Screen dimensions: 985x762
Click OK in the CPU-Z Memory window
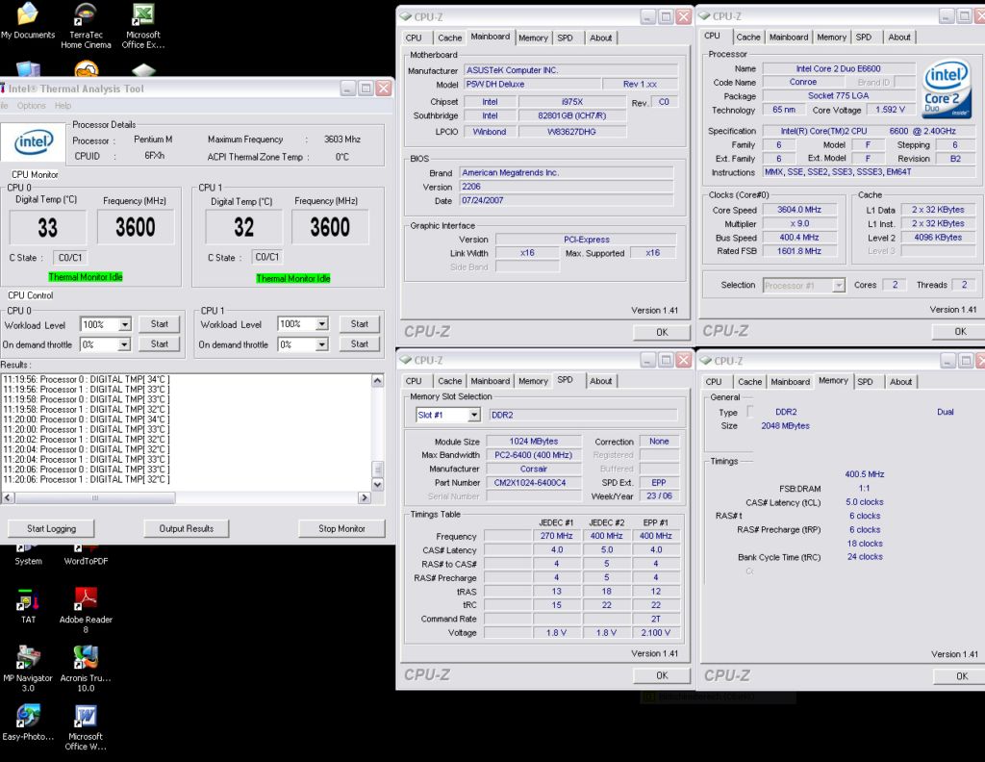tap(961, 676)
